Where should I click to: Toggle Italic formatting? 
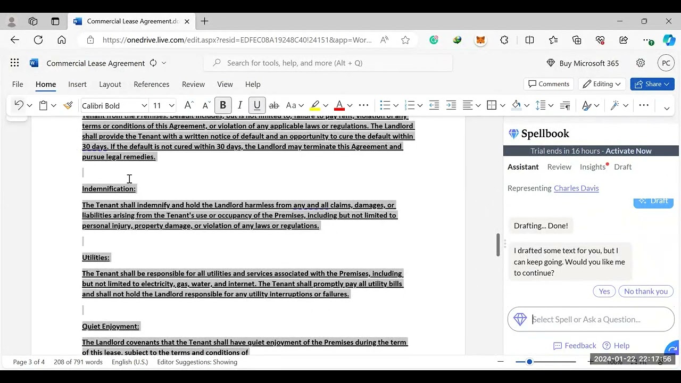coord(240,105)
